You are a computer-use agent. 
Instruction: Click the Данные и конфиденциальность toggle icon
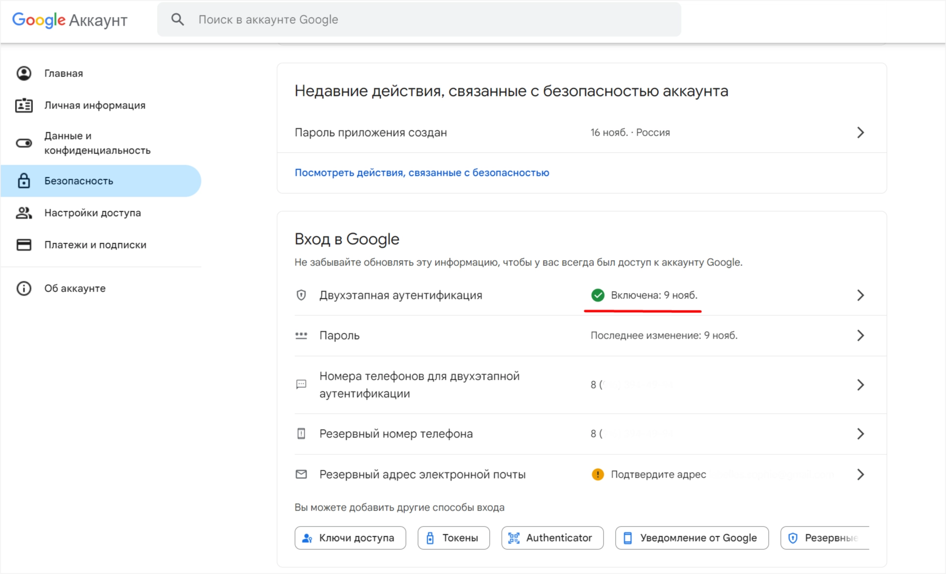[24, 143]
